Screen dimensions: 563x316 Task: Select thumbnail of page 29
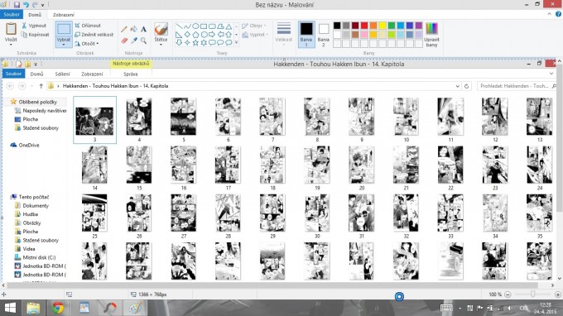coord(272,213)
